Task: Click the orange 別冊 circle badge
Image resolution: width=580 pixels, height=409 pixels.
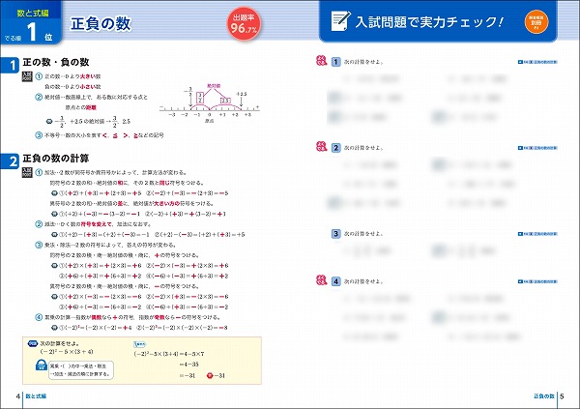Action: pos(536,21)
